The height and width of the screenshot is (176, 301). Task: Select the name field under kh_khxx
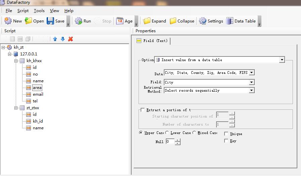pyautogui.click(x=38, y=81)
